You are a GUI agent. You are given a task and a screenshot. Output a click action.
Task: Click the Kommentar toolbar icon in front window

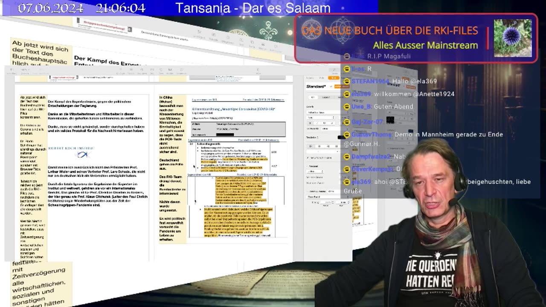(x=181, y=71)
